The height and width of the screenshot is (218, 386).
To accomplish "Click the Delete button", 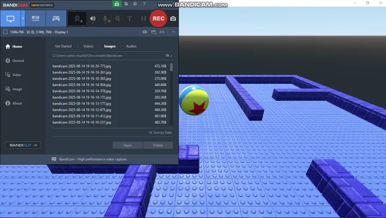I will coord(158,145).
